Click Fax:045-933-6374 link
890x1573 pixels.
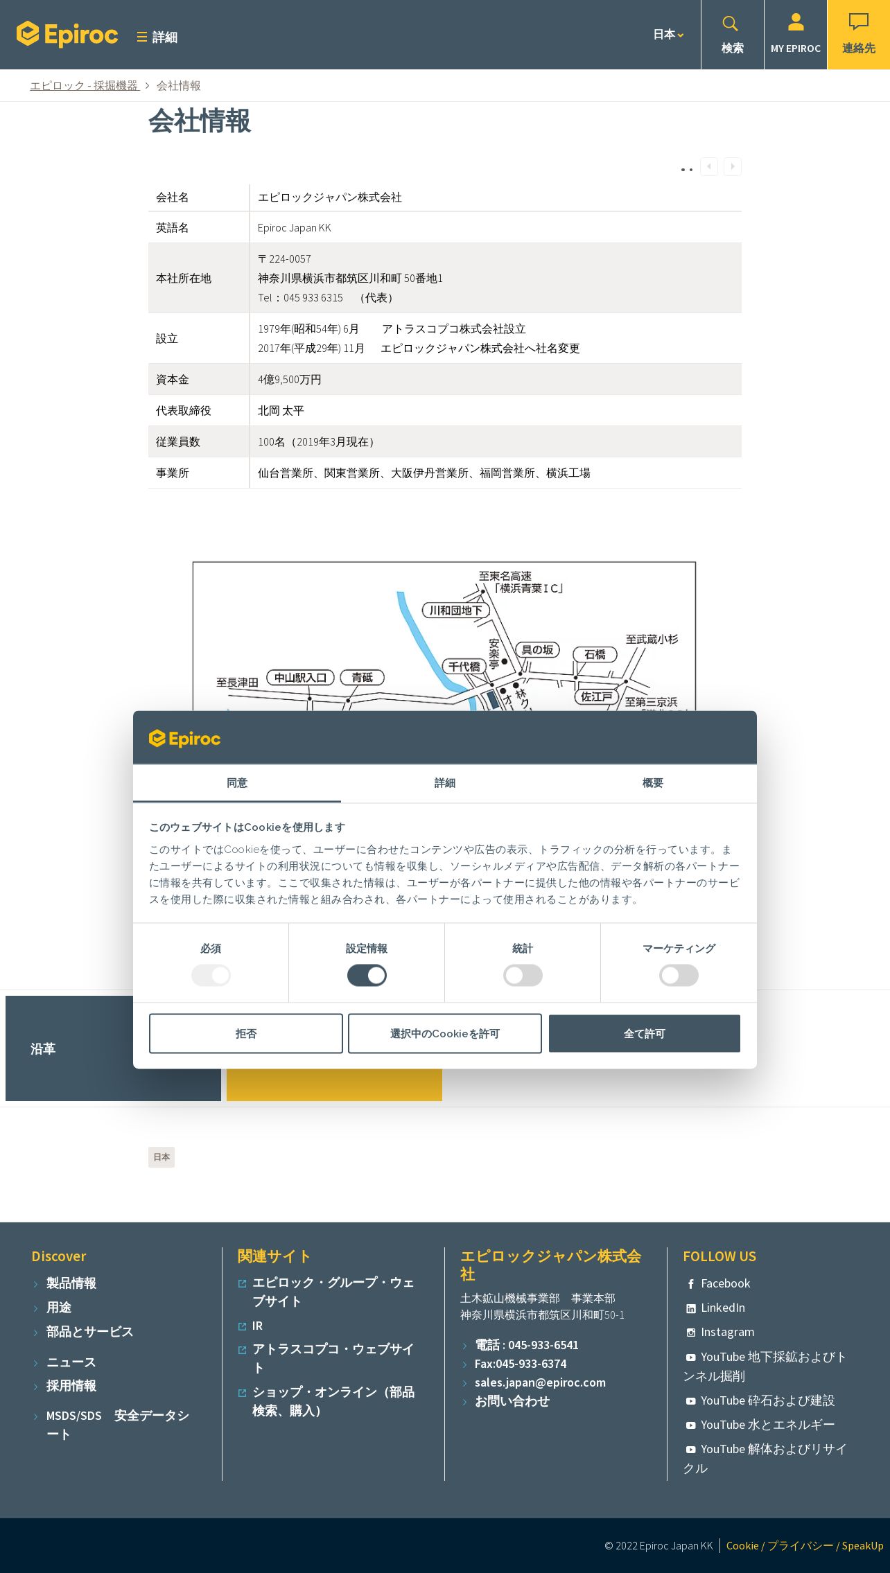click(x=521, y=1364)
